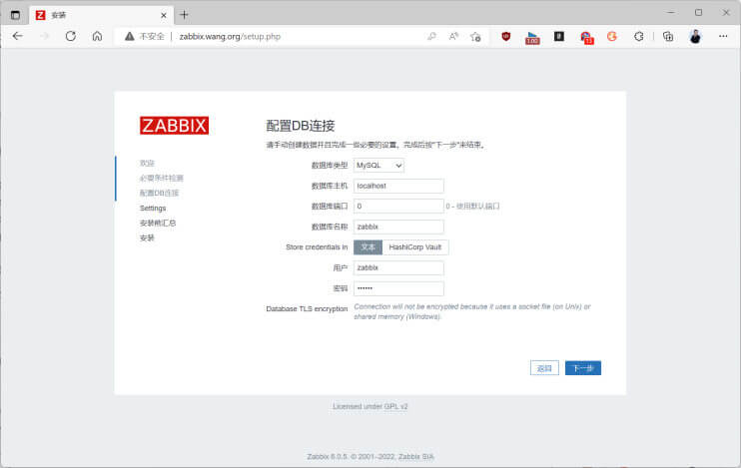Click the 密码 password field
The height and width of the screenshot is (468, 741).
point(398,288)
